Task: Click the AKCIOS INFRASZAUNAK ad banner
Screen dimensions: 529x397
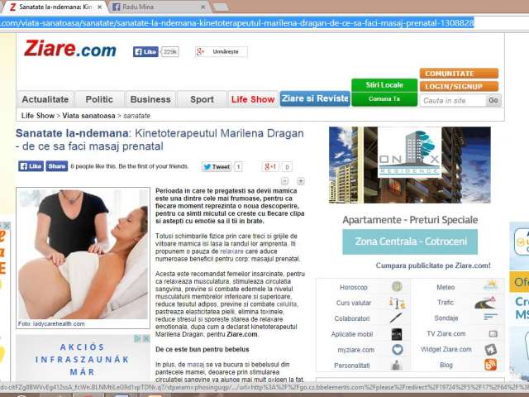Action: pyautogui.click(x=83, y=359)
